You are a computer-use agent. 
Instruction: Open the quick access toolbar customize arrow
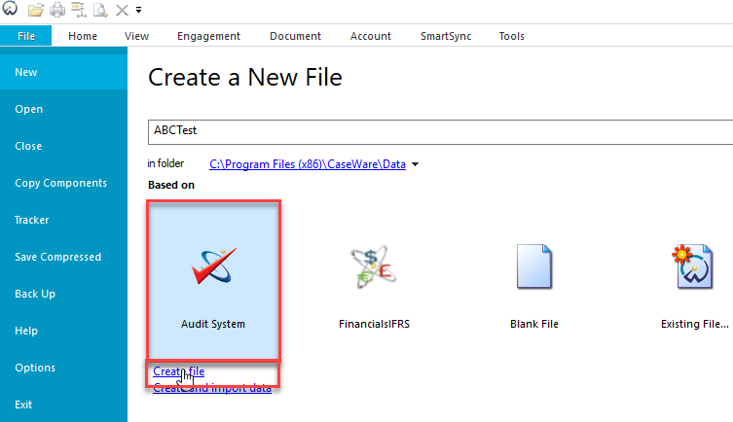(139, 10)
